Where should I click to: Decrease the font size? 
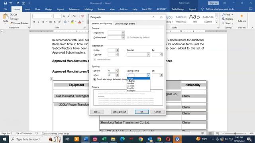pos(69,16)
